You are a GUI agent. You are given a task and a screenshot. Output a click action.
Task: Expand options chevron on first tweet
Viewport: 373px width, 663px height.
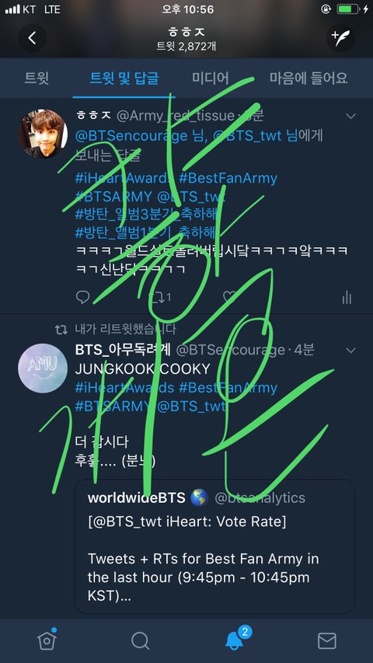350,117
